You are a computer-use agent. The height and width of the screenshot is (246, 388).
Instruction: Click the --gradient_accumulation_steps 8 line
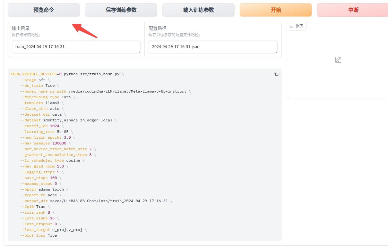(58, 155)
